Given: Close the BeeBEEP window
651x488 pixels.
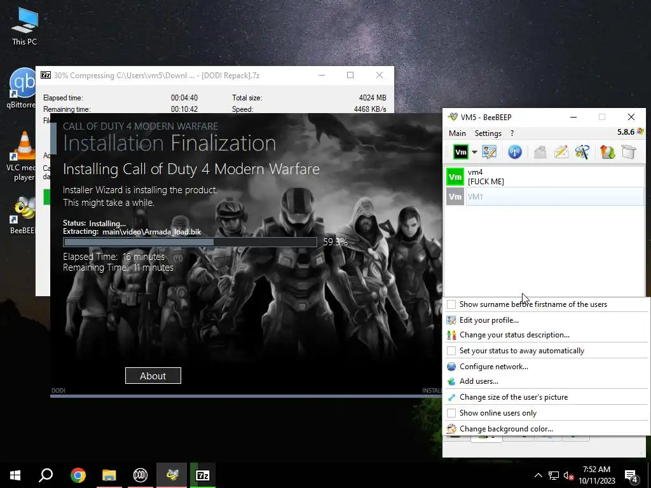Looking at the screenshot, I should pyautogui.click(x=631, y=117).
